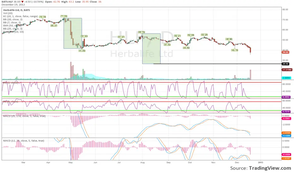Viewport: 294px width, 173px height.
Task: Click the 51.63 pivot high label
Action: [x=84, y=36]
